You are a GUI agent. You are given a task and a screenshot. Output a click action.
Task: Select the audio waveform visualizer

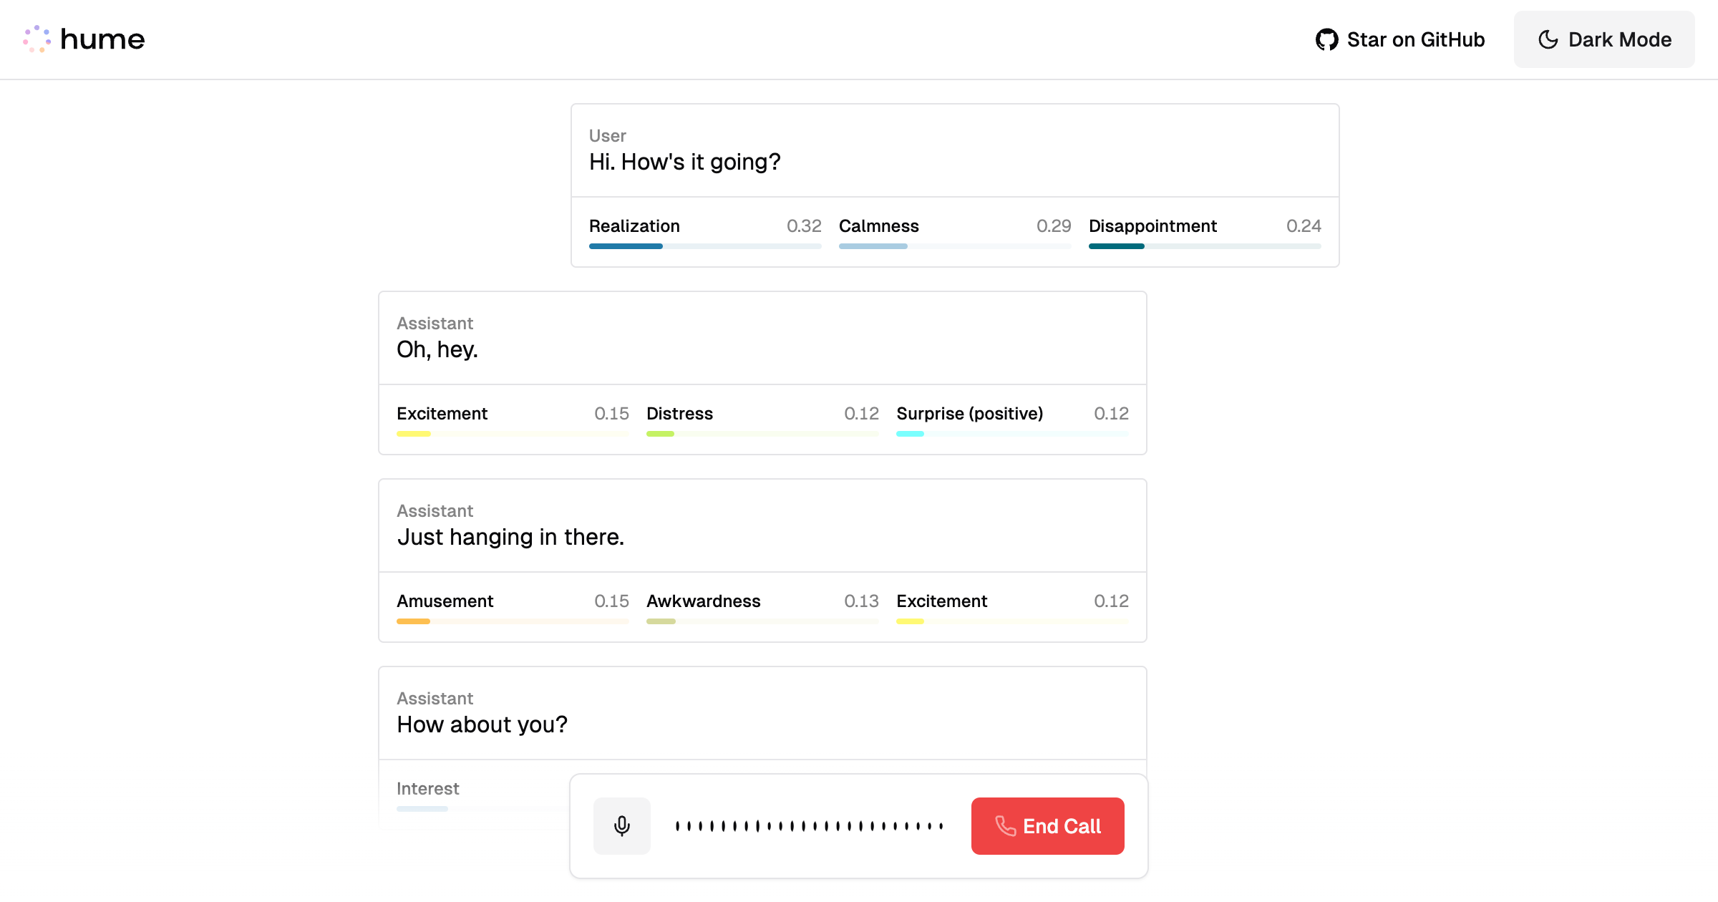pyautogui.click(x=809, y=825)
